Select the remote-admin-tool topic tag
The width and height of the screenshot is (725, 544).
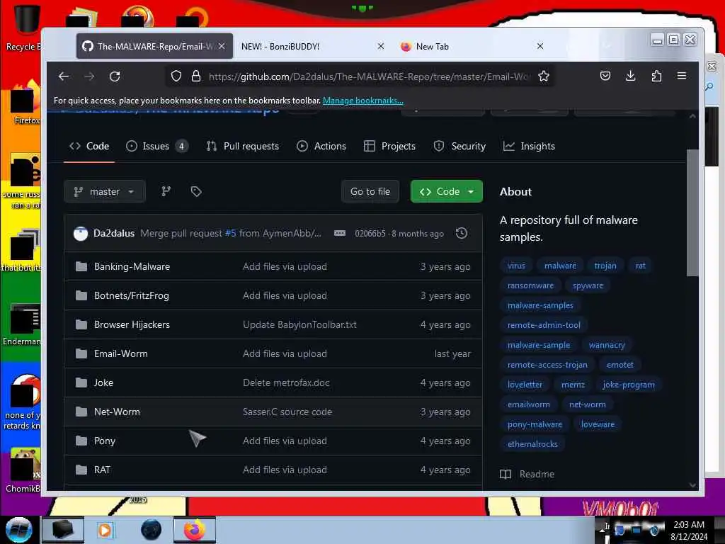pos(544,325)
